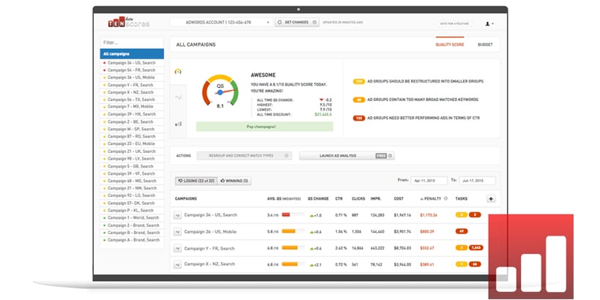Image resolution: width=600 pixels, height=300 pixels.
Task: Open the AdWords Account 123-456-678 dropdown
Action: point(221,23)
